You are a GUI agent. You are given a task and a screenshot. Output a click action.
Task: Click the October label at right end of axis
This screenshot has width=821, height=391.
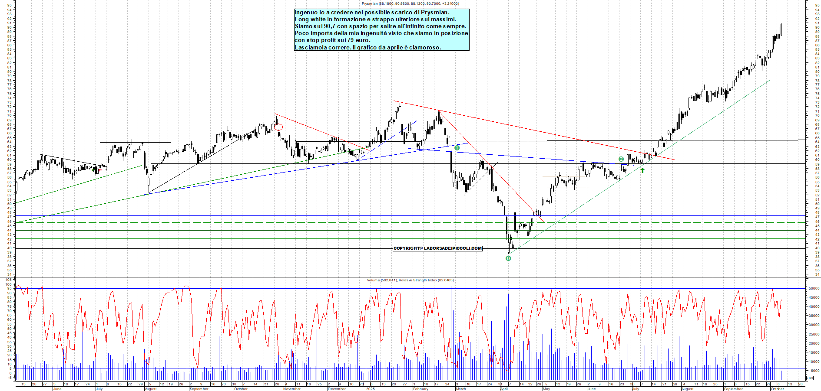coord(777,389)
